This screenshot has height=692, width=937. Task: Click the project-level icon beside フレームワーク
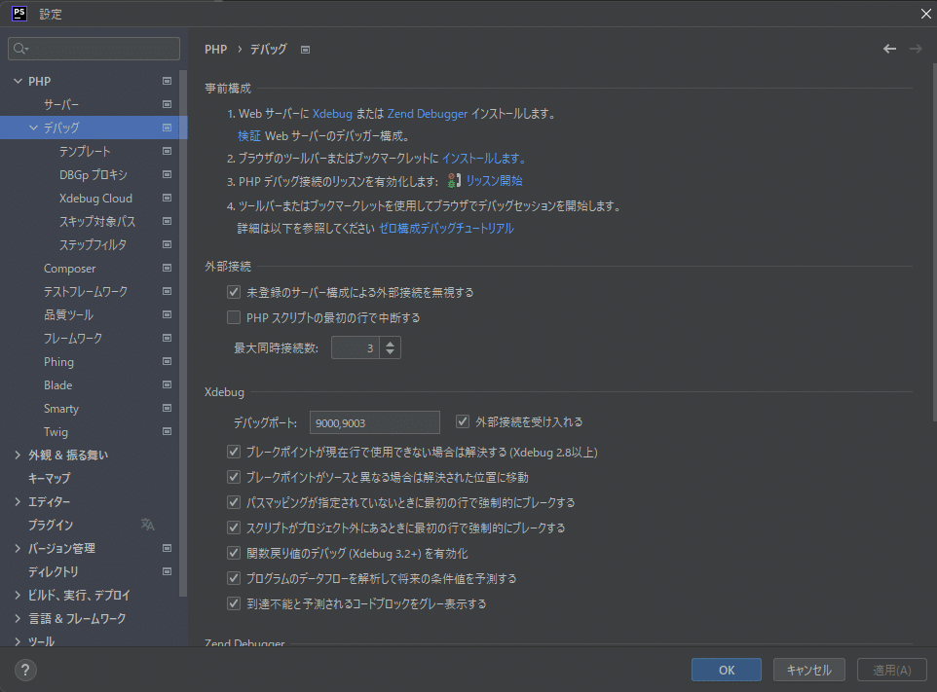[x=168, y=338]
